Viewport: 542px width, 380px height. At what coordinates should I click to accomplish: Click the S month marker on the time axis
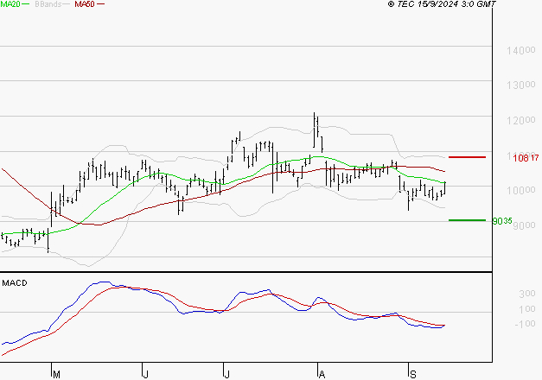412,375
